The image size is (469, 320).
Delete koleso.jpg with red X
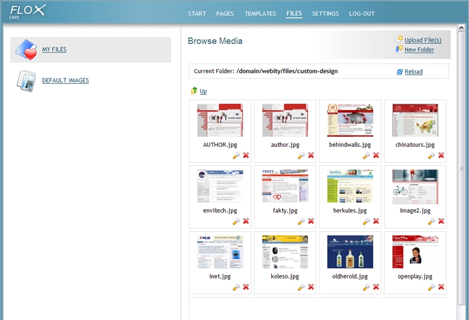click(x=311, y=287)
